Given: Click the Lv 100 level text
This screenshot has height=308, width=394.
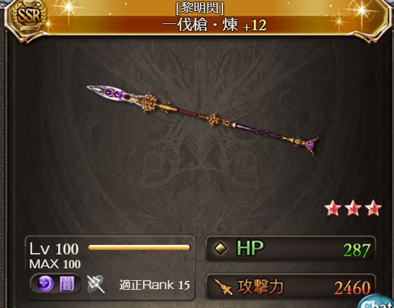Looking at the screenshot, I should (54, 249).
